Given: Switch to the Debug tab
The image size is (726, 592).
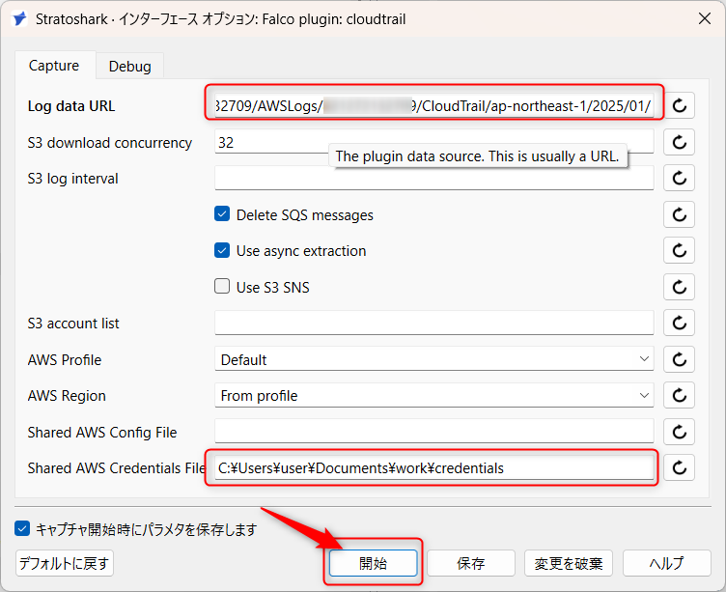Looking at the screenshot, I should click(129, 67).
